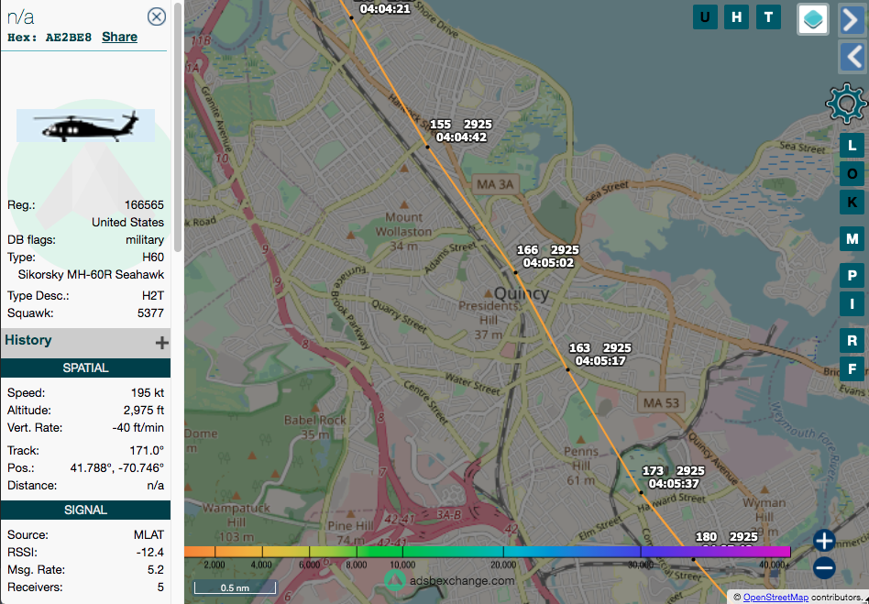Click the MA 3A route shield
The height and width of the screenshot is (604, 869).
pyautogui.click(x=495, y=184)
